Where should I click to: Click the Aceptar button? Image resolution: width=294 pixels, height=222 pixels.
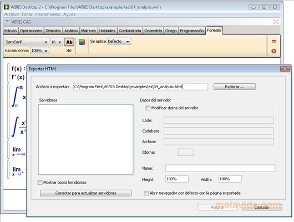click(x=217, y=207)
